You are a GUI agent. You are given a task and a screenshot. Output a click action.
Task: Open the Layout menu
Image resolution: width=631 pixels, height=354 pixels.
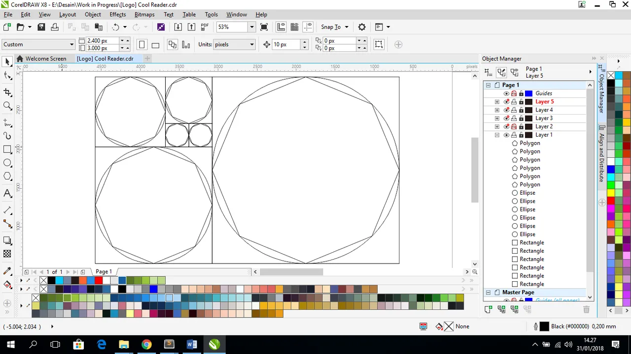(x=68, y=14)
